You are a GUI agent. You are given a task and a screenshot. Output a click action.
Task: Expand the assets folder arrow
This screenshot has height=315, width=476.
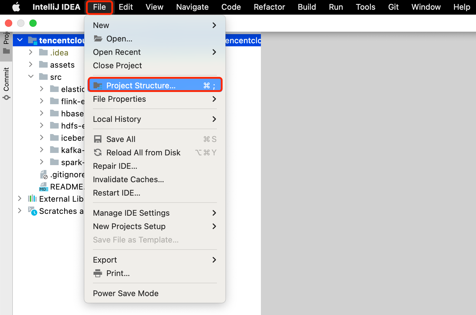coord(31,65)
